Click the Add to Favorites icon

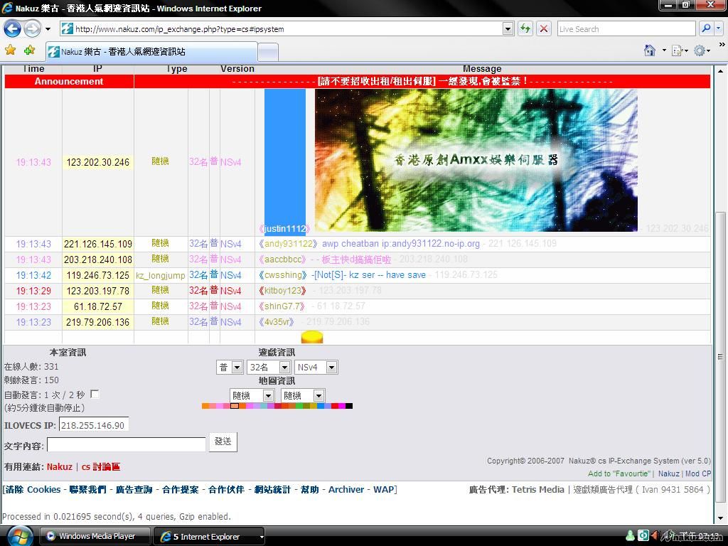tap(29, 50)
